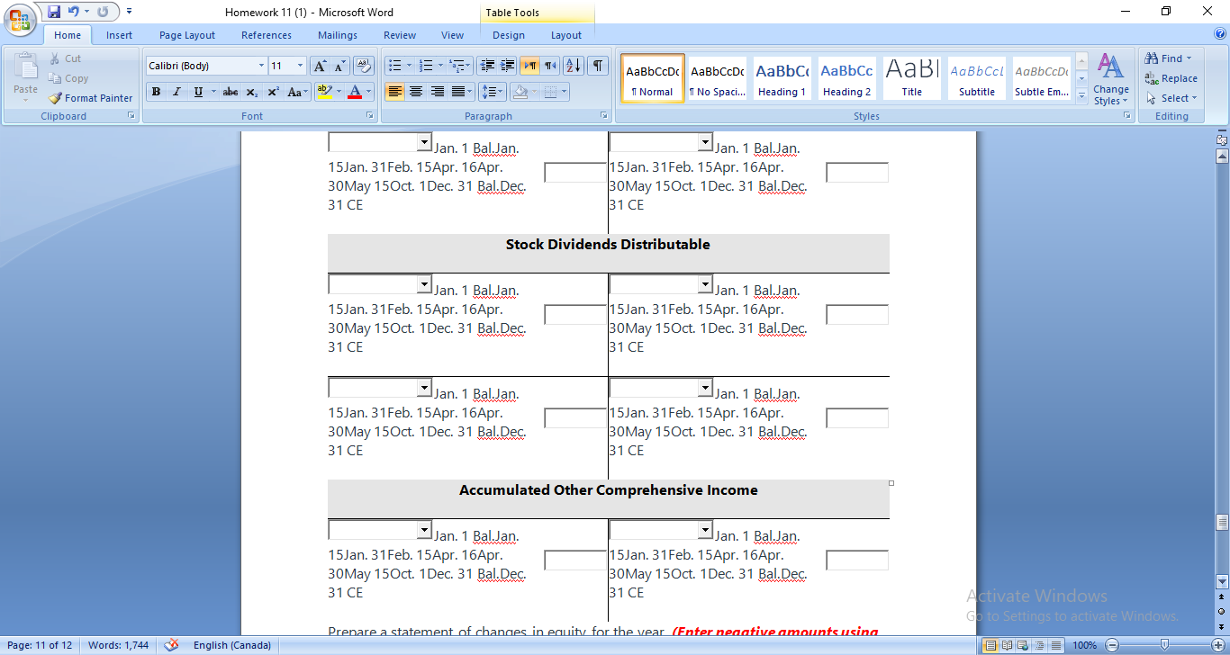Switch to the Mailings tab

(339, 35)
